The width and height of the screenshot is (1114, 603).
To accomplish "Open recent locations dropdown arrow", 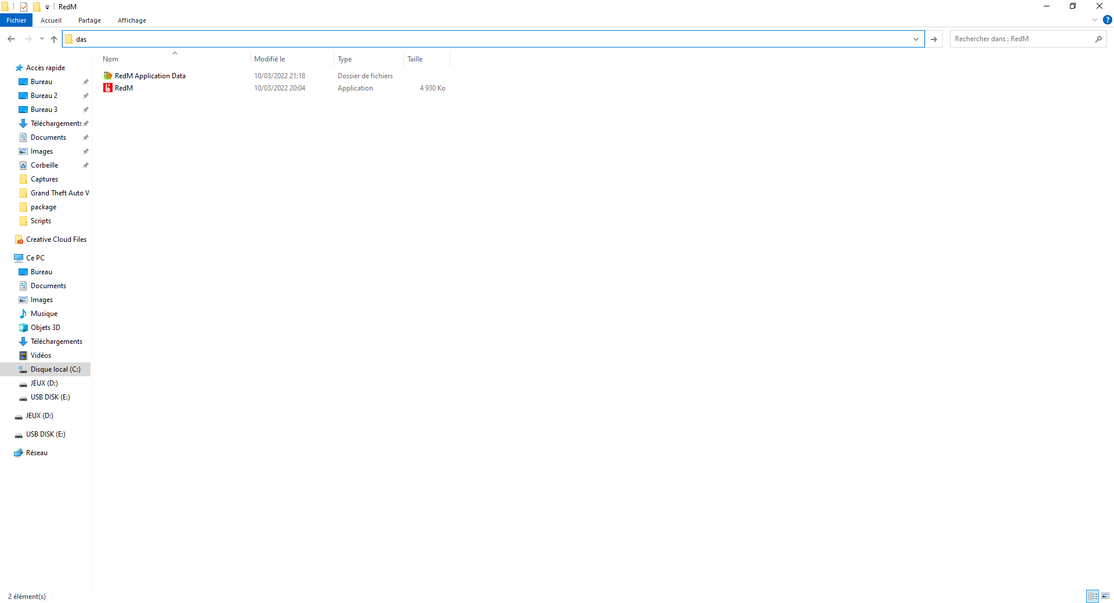I will click(42, 39).
